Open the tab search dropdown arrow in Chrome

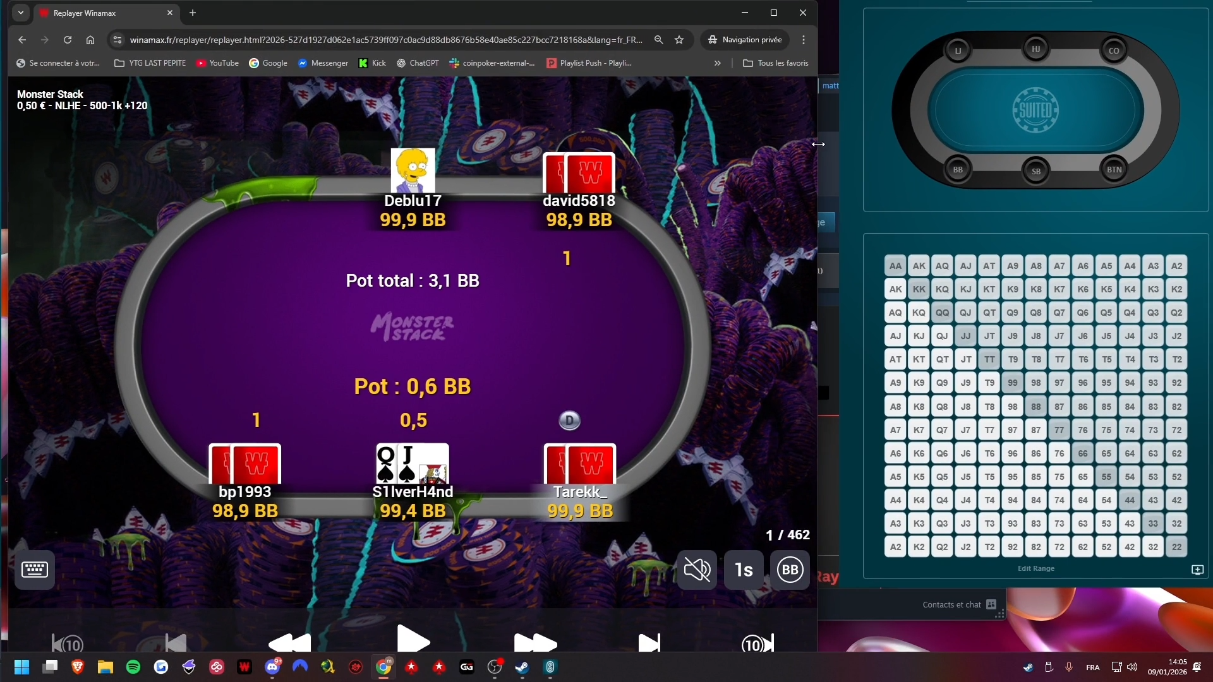pos(21,13)
